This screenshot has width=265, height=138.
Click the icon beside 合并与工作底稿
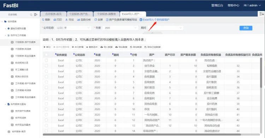[8, 35]
